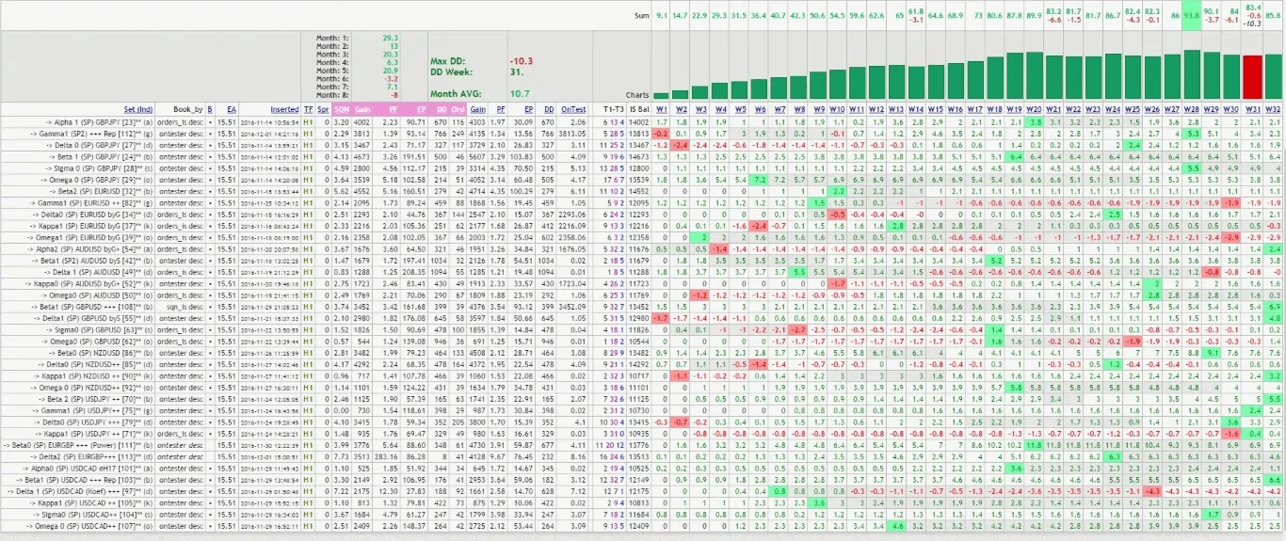1286x541 pixels.
Task: Select the 'Beta0 (SP) EURGBP +++ (Power) [111]' row name
Action: [x=77, y=444]
